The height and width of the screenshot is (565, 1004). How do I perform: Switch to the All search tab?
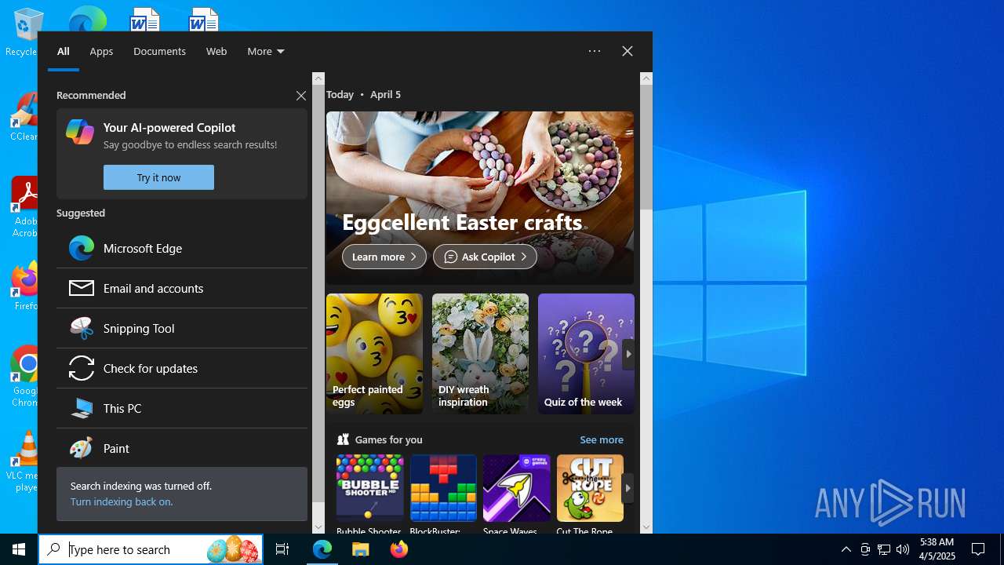(x=64, y=51)
